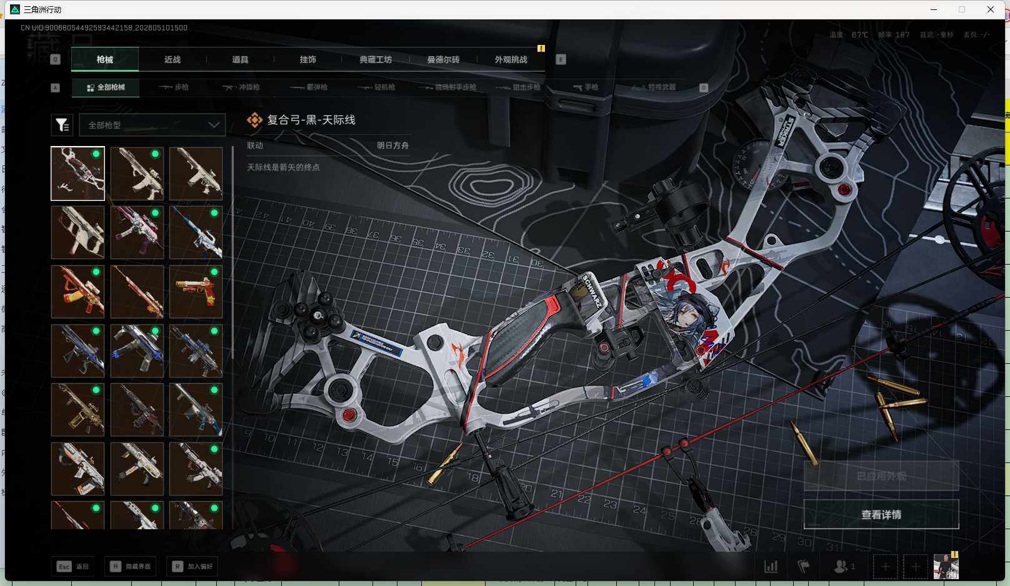The height and width of the screenshot is (586, 1010).
Task: Open the player avatar portrait
Action: pos(946,566)
